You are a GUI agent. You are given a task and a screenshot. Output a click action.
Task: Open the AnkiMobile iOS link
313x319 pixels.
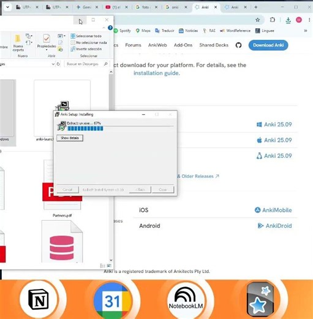coord(273,210)
